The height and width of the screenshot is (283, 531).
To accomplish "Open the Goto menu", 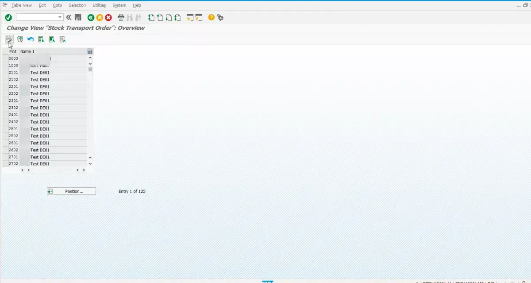I will click(x=58, y=5).
